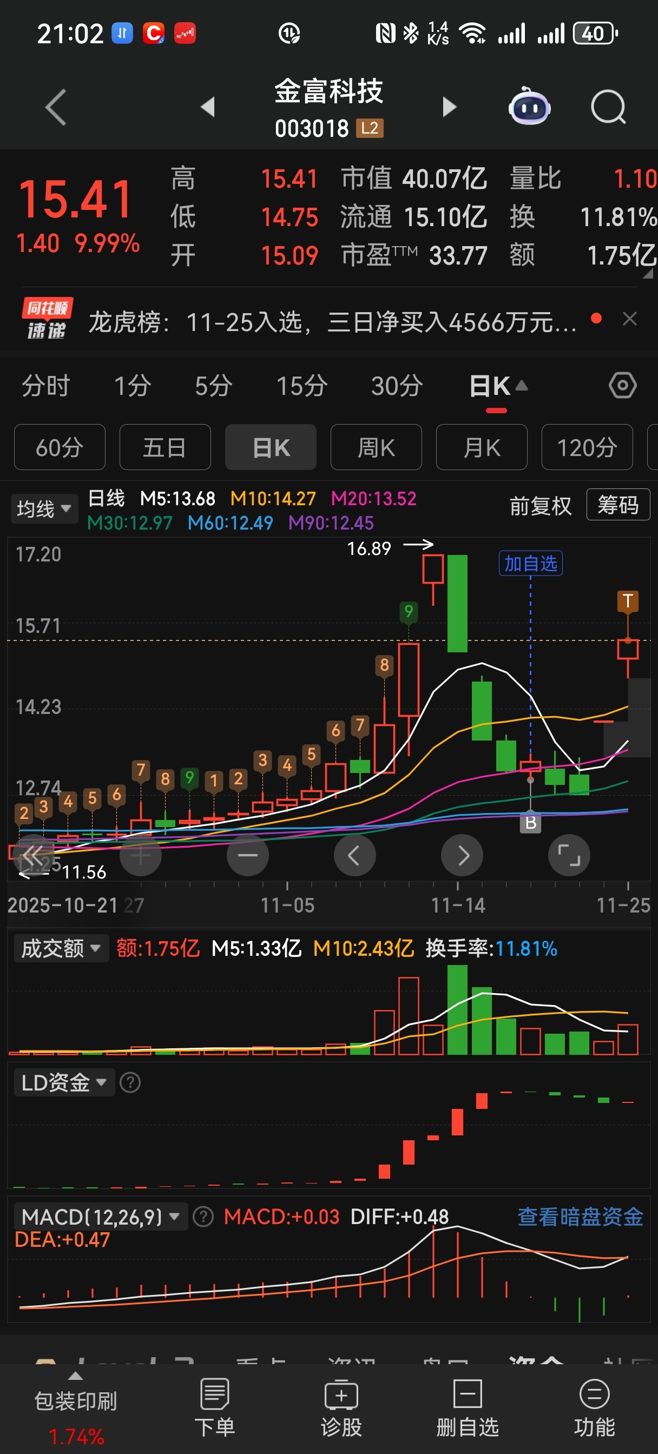Screen dimensions: 658x1454
Task: Zoom out chart with minus control
Action: tap(248, 856)
